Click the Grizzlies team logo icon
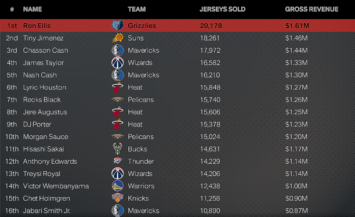355x217 pixels. point(118,26)
